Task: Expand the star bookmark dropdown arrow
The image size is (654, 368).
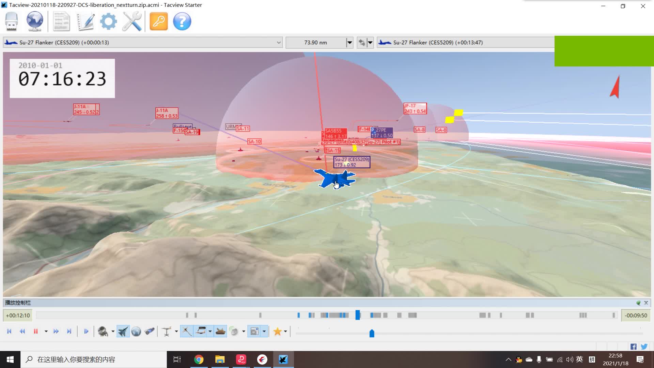Action: (x=285, y=331)
